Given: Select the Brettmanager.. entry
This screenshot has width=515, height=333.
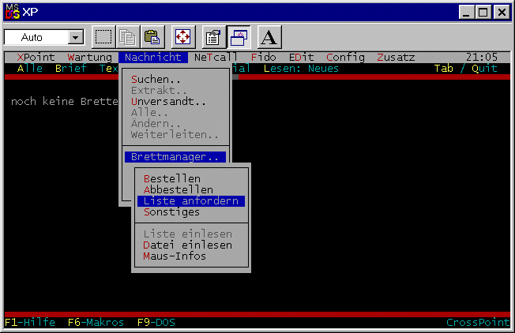Looking at the screenshot, I should [x=175, y=157].
